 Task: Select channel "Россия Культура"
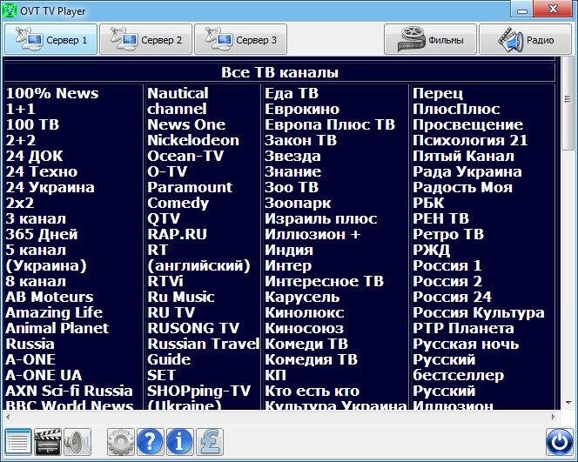pyautogui.click(x=479, y=313)
